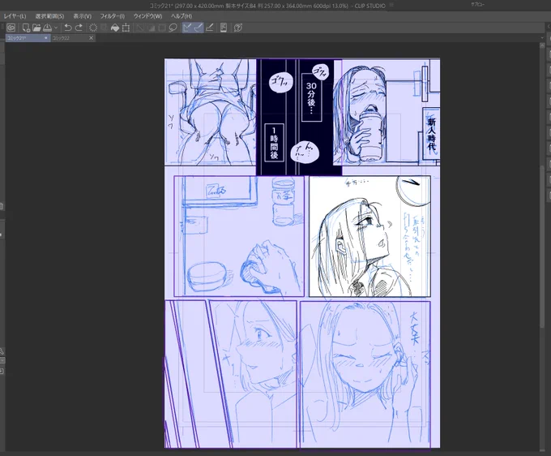The height and width of the screenshot is (456, 551).
Task: Click the smartphone connect icon
Action: [x=224, y=28]
